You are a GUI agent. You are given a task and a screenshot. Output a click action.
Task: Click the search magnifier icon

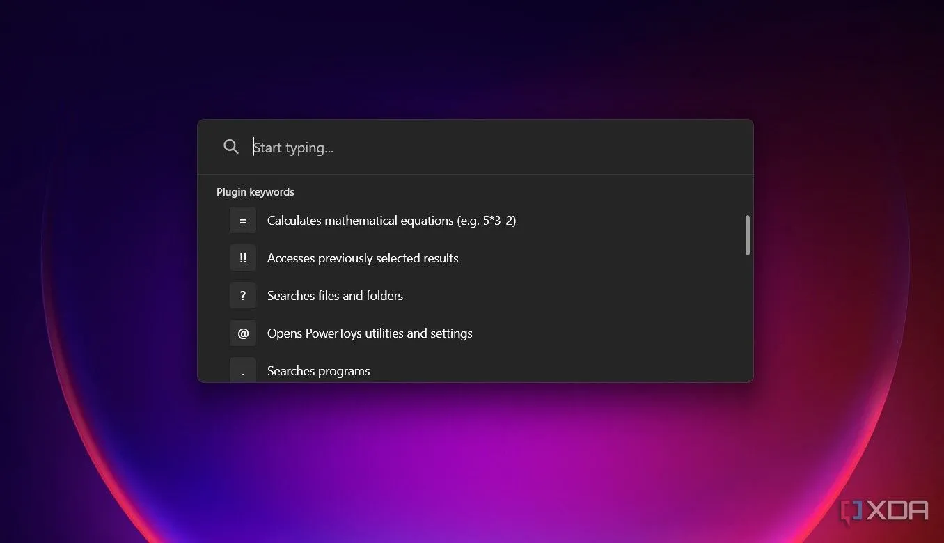tap(231, 147)
